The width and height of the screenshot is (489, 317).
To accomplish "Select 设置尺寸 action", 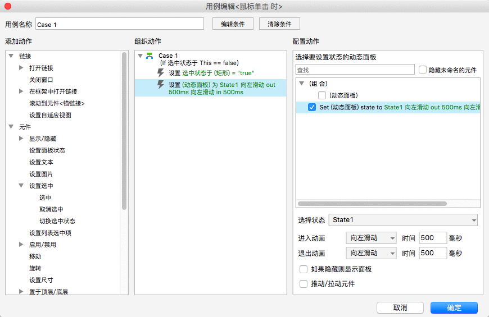I will point(41,280).
